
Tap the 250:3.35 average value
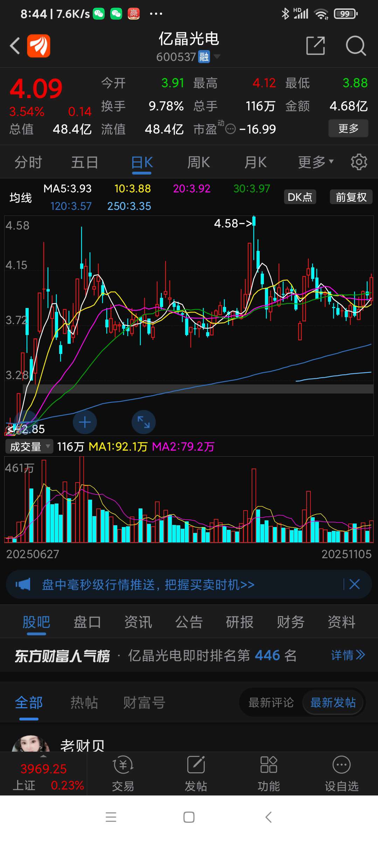tap(129, 206)
